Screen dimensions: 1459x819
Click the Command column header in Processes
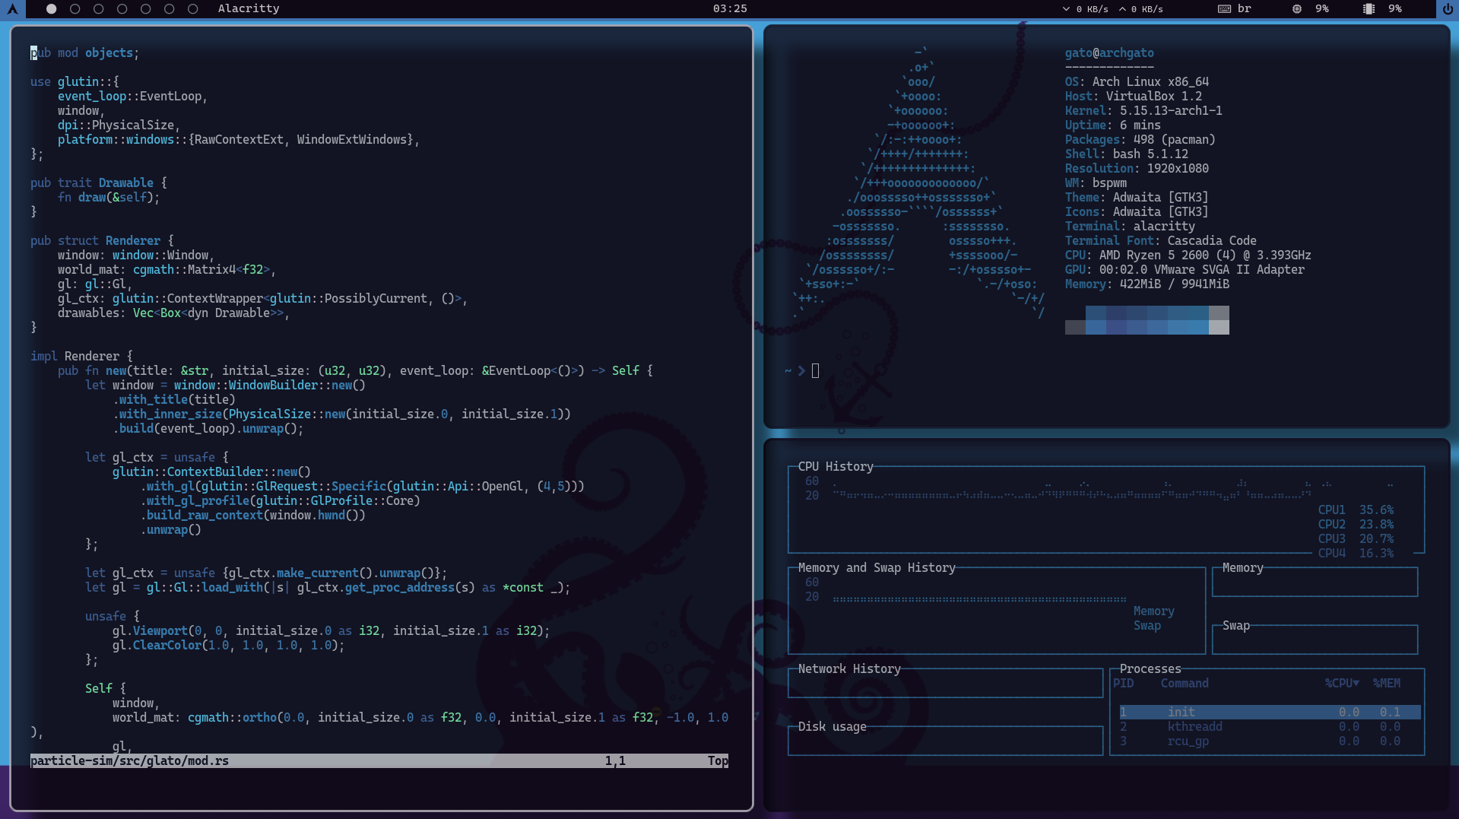[x=1185, y=683]
